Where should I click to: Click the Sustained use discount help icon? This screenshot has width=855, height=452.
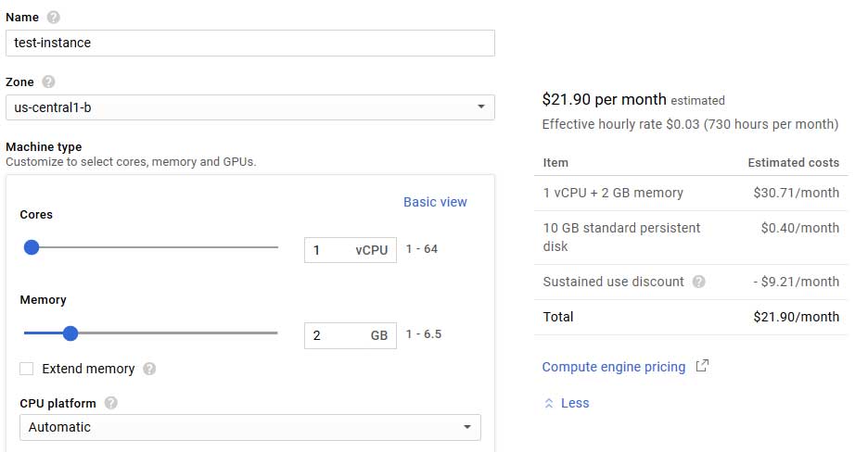pyautogui.click(x=698, y=282)
